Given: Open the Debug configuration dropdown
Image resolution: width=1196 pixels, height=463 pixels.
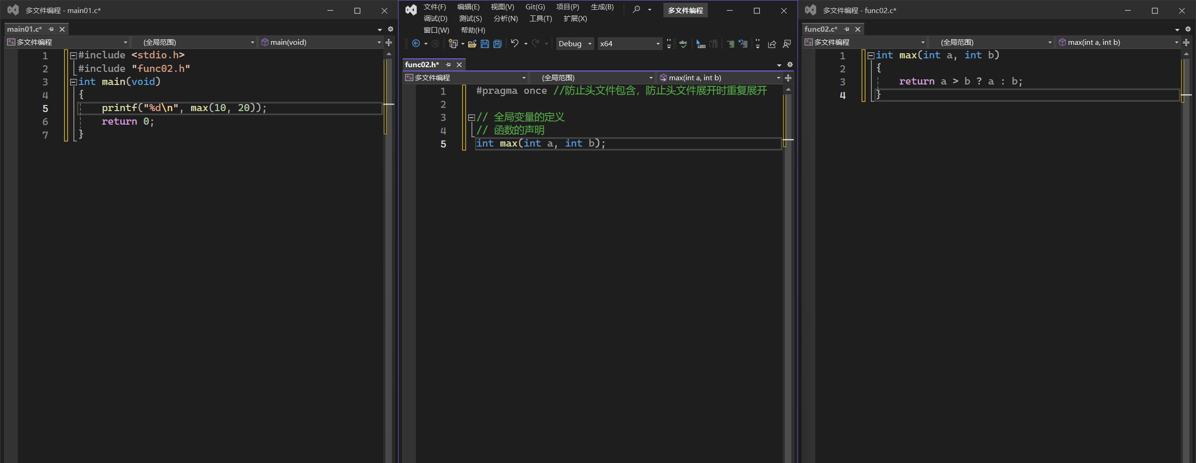Looking at the screenshot, I should coord(575,43).
